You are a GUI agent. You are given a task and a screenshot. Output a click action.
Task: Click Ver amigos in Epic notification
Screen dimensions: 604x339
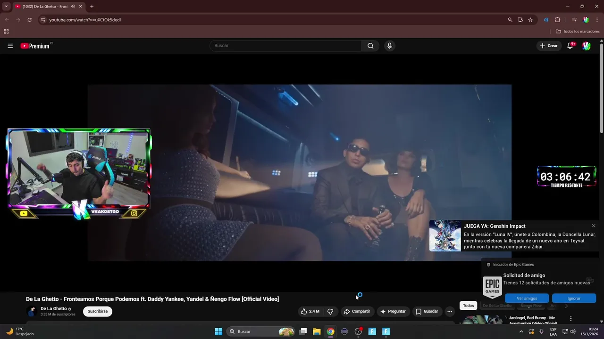527,298
